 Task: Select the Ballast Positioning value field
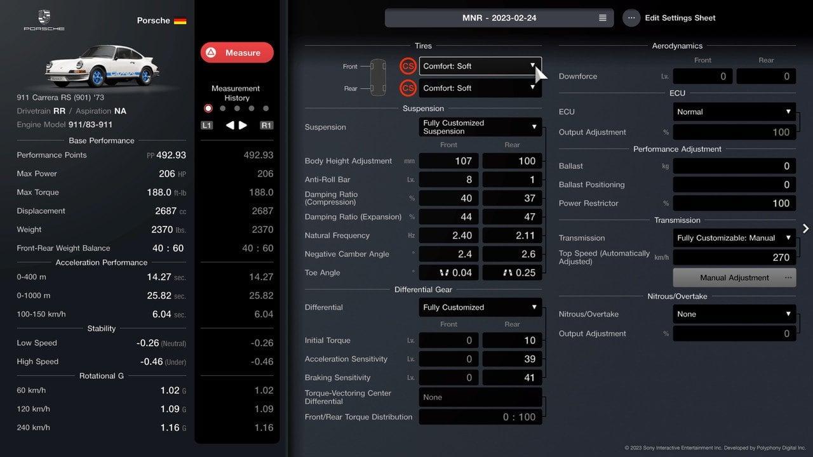[x=734, y=185]
